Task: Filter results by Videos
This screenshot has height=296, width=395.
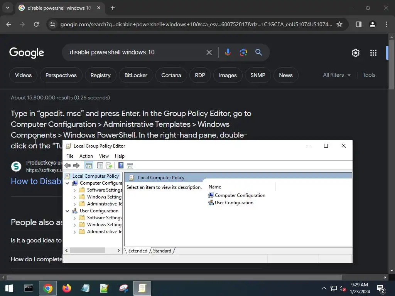Action: 23,75
